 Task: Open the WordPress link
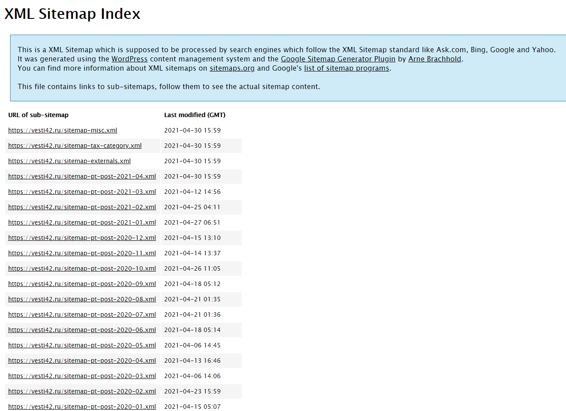129,59
